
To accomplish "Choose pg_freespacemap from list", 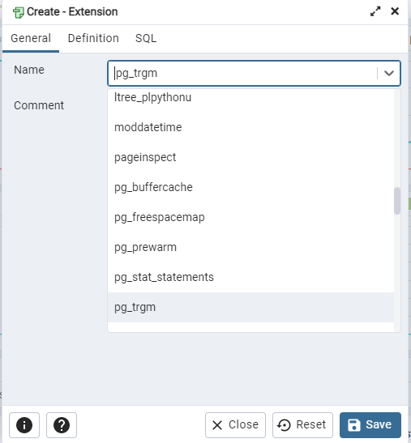I will [x=250, y=217].
